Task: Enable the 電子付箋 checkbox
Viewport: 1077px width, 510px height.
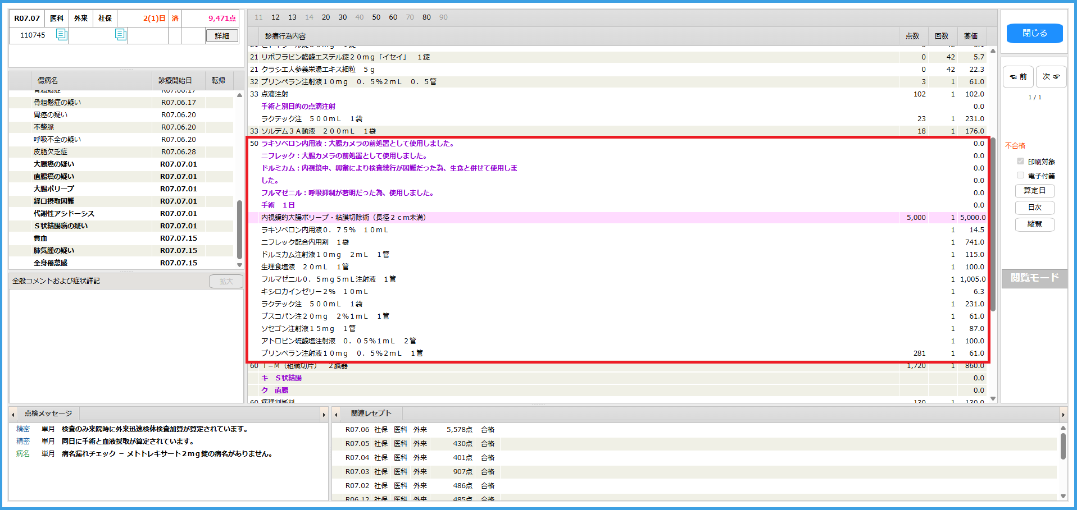Action: [x=1020, y=176]
